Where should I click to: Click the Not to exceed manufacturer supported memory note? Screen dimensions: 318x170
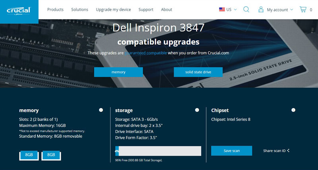pyautogui.click(x=52, y=131)
